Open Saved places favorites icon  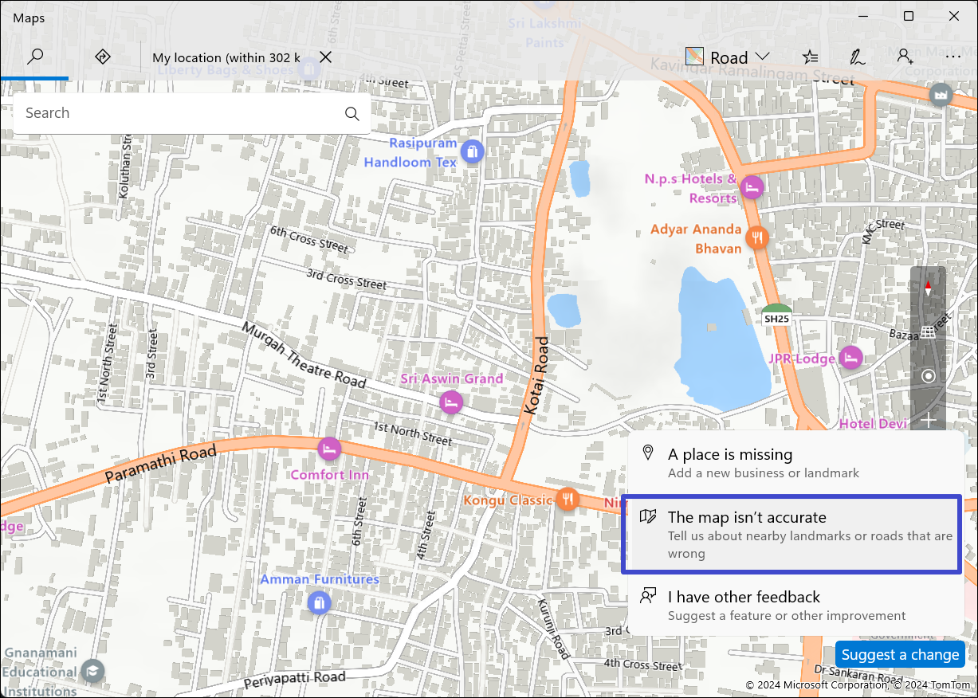[810, 57]
